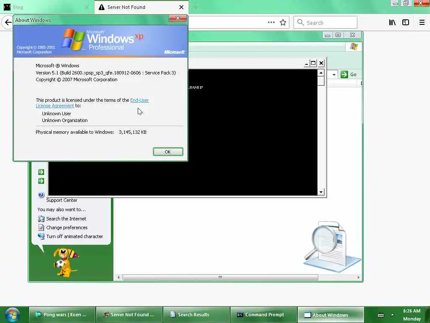430x323 pixels.
Task: Maximize the Search Results window
Action: 338,35
